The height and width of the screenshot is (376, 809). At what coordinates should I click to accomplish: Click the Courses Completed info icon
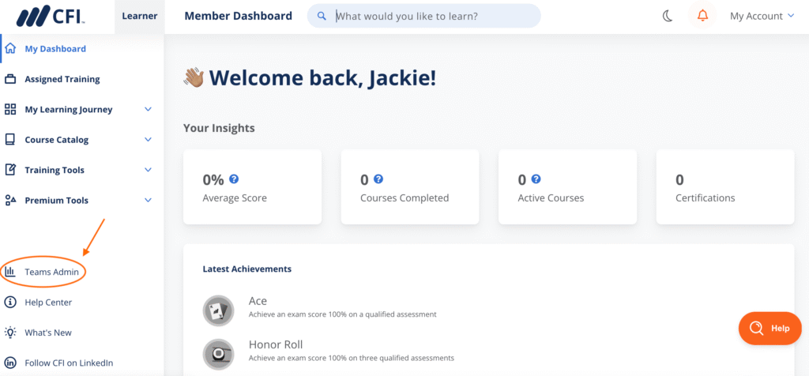pos(378,179)
